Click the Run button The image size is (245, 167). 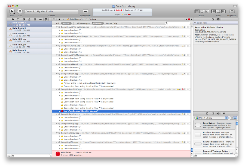(12, 11)
